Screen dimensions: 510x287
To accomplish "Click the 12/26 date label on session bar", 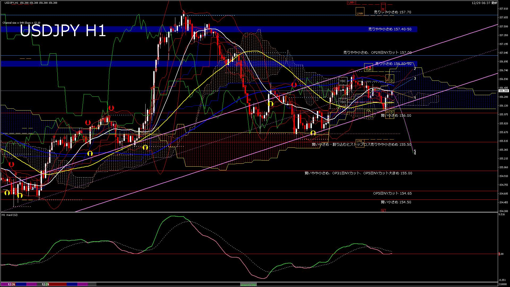I will coord(11,284).
